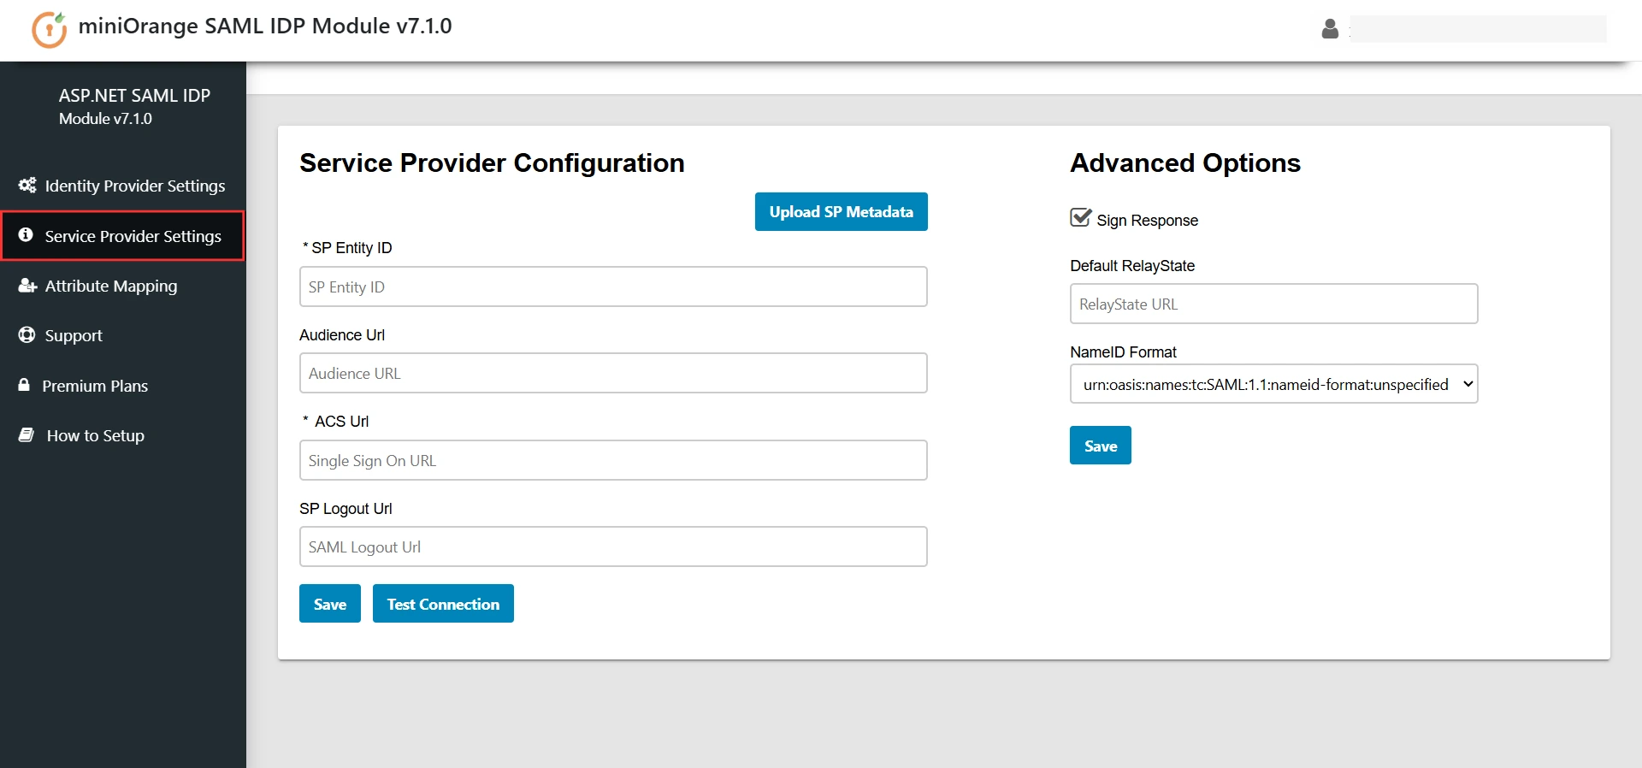Open Service Provider Settings menu
1642x768 pixels.
[123, 235]
